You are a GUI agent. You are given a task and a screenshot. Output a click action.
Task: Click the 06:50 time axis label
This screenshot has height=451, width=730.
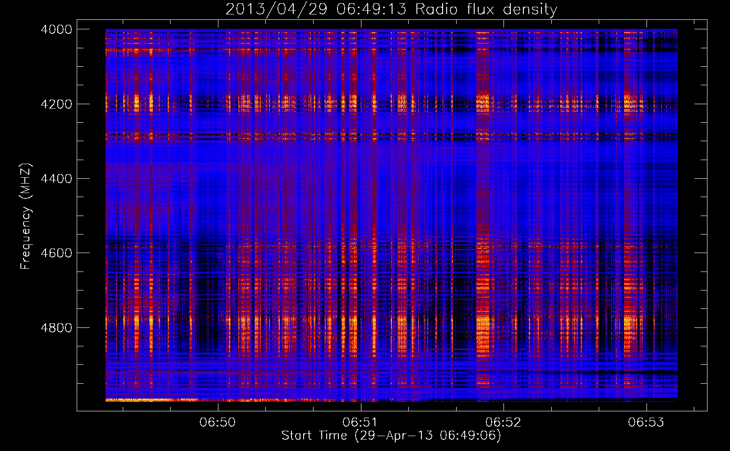click(218, 422)
